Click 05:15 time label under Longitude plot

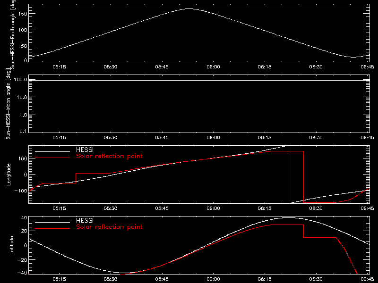pyautogui.click(x=60, y=208)
